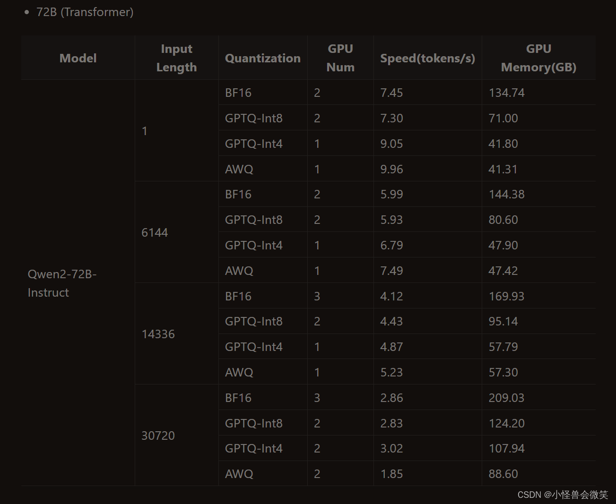
Task: Click the speed value 5.23
Action: coord(391,372)
